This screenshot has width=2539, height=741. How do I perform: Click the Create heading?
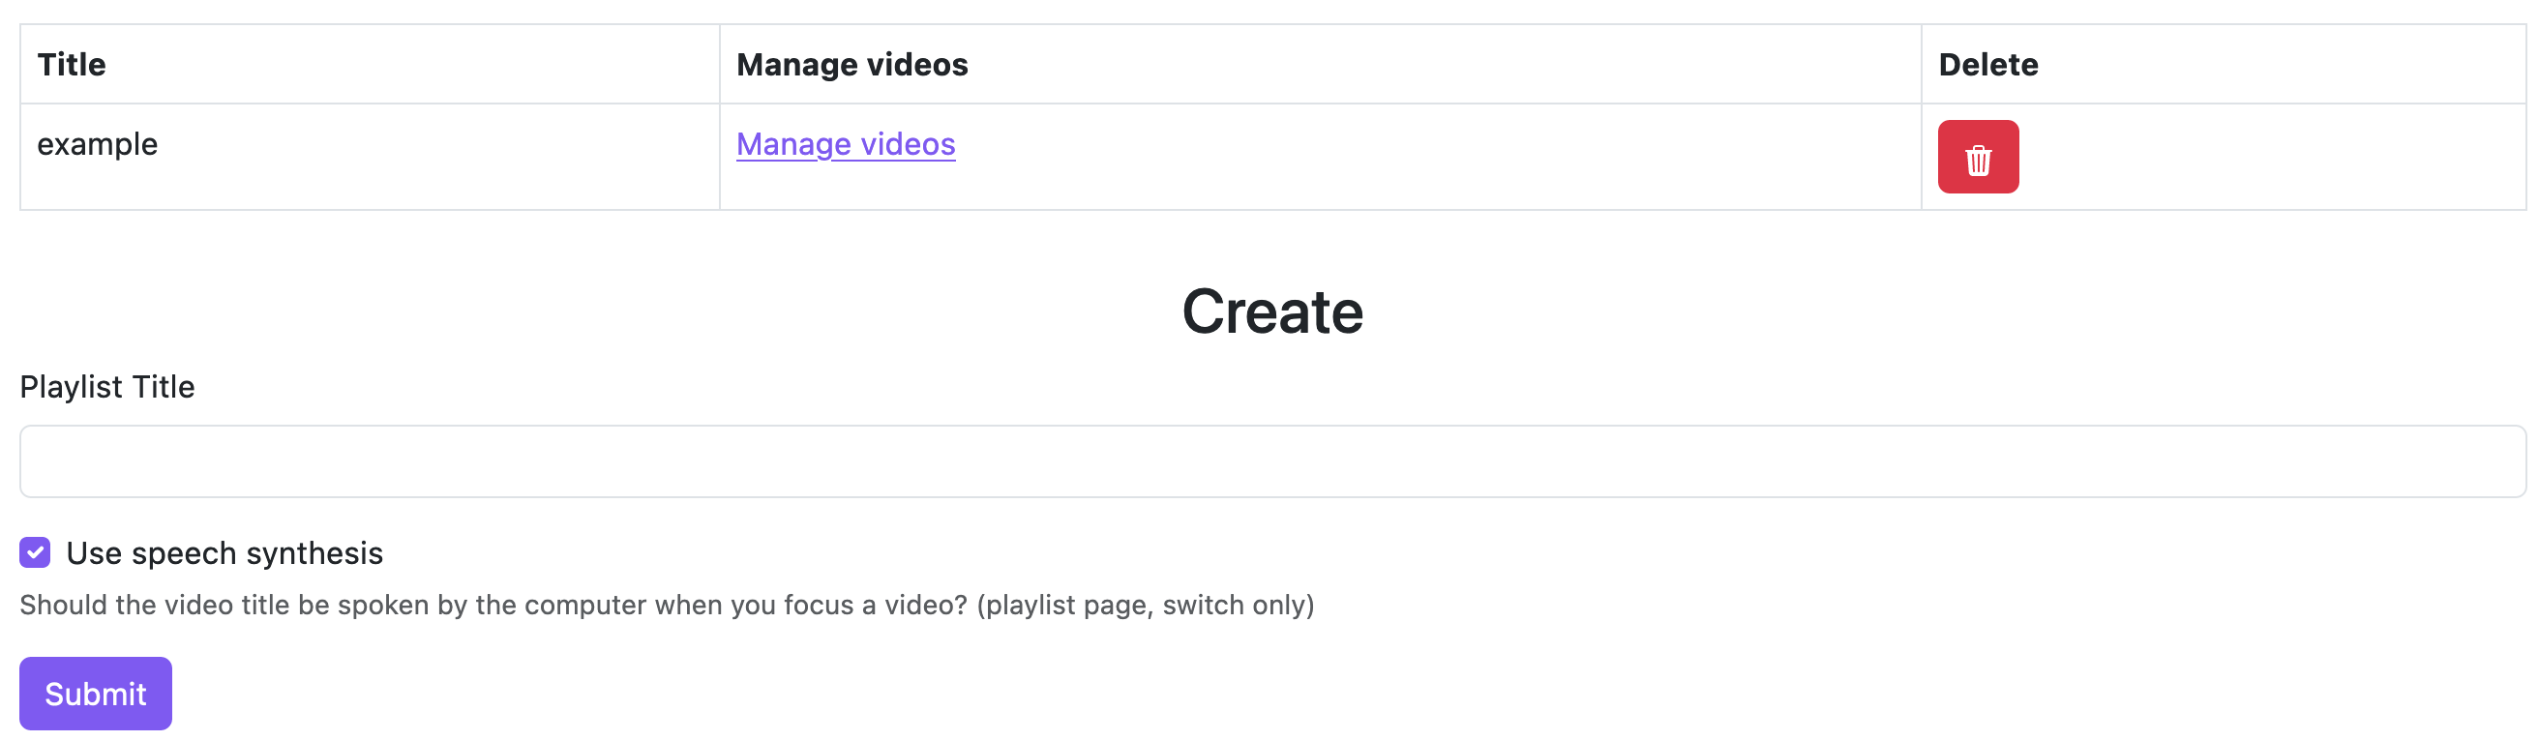click(x=1272, y=311)
